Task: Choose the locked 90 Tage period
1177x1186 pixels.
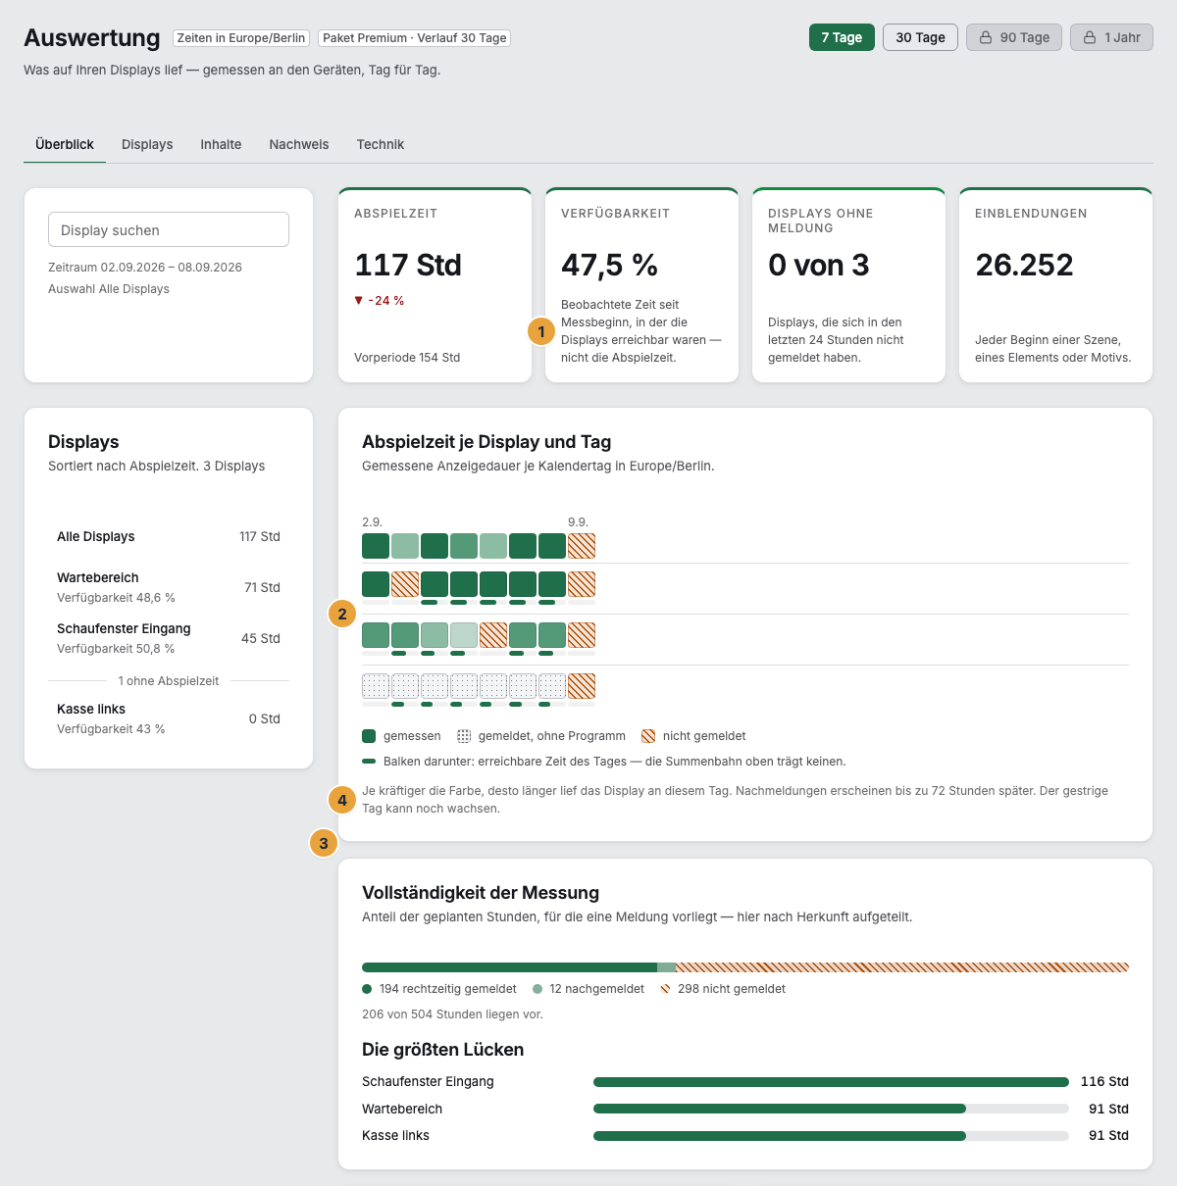Action: point(1014,37)
